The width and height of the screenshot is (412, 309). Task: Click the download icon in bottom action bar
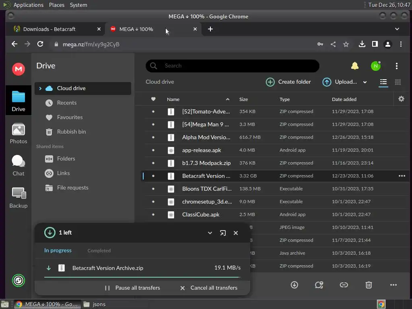pos(294,285)
